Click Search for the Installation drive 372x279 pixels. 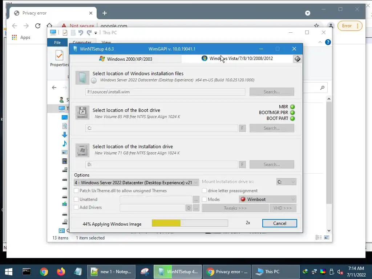click(x=272, y=165)
